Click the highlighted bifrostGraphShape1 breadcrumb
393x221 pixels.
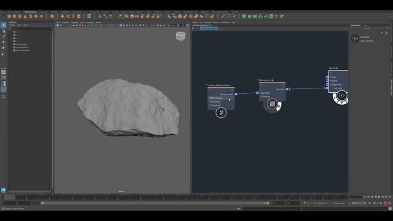[x=209, y=28]
